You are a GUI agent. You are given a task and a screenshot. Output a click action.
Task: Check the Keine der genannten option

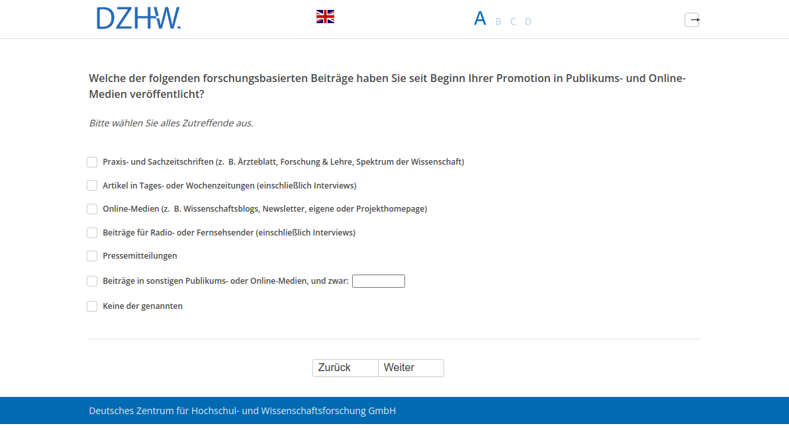point(92,306)
